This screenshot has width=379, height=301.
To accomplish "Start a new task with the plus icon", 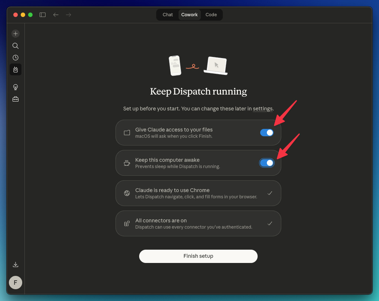I will tap(16, 34).
